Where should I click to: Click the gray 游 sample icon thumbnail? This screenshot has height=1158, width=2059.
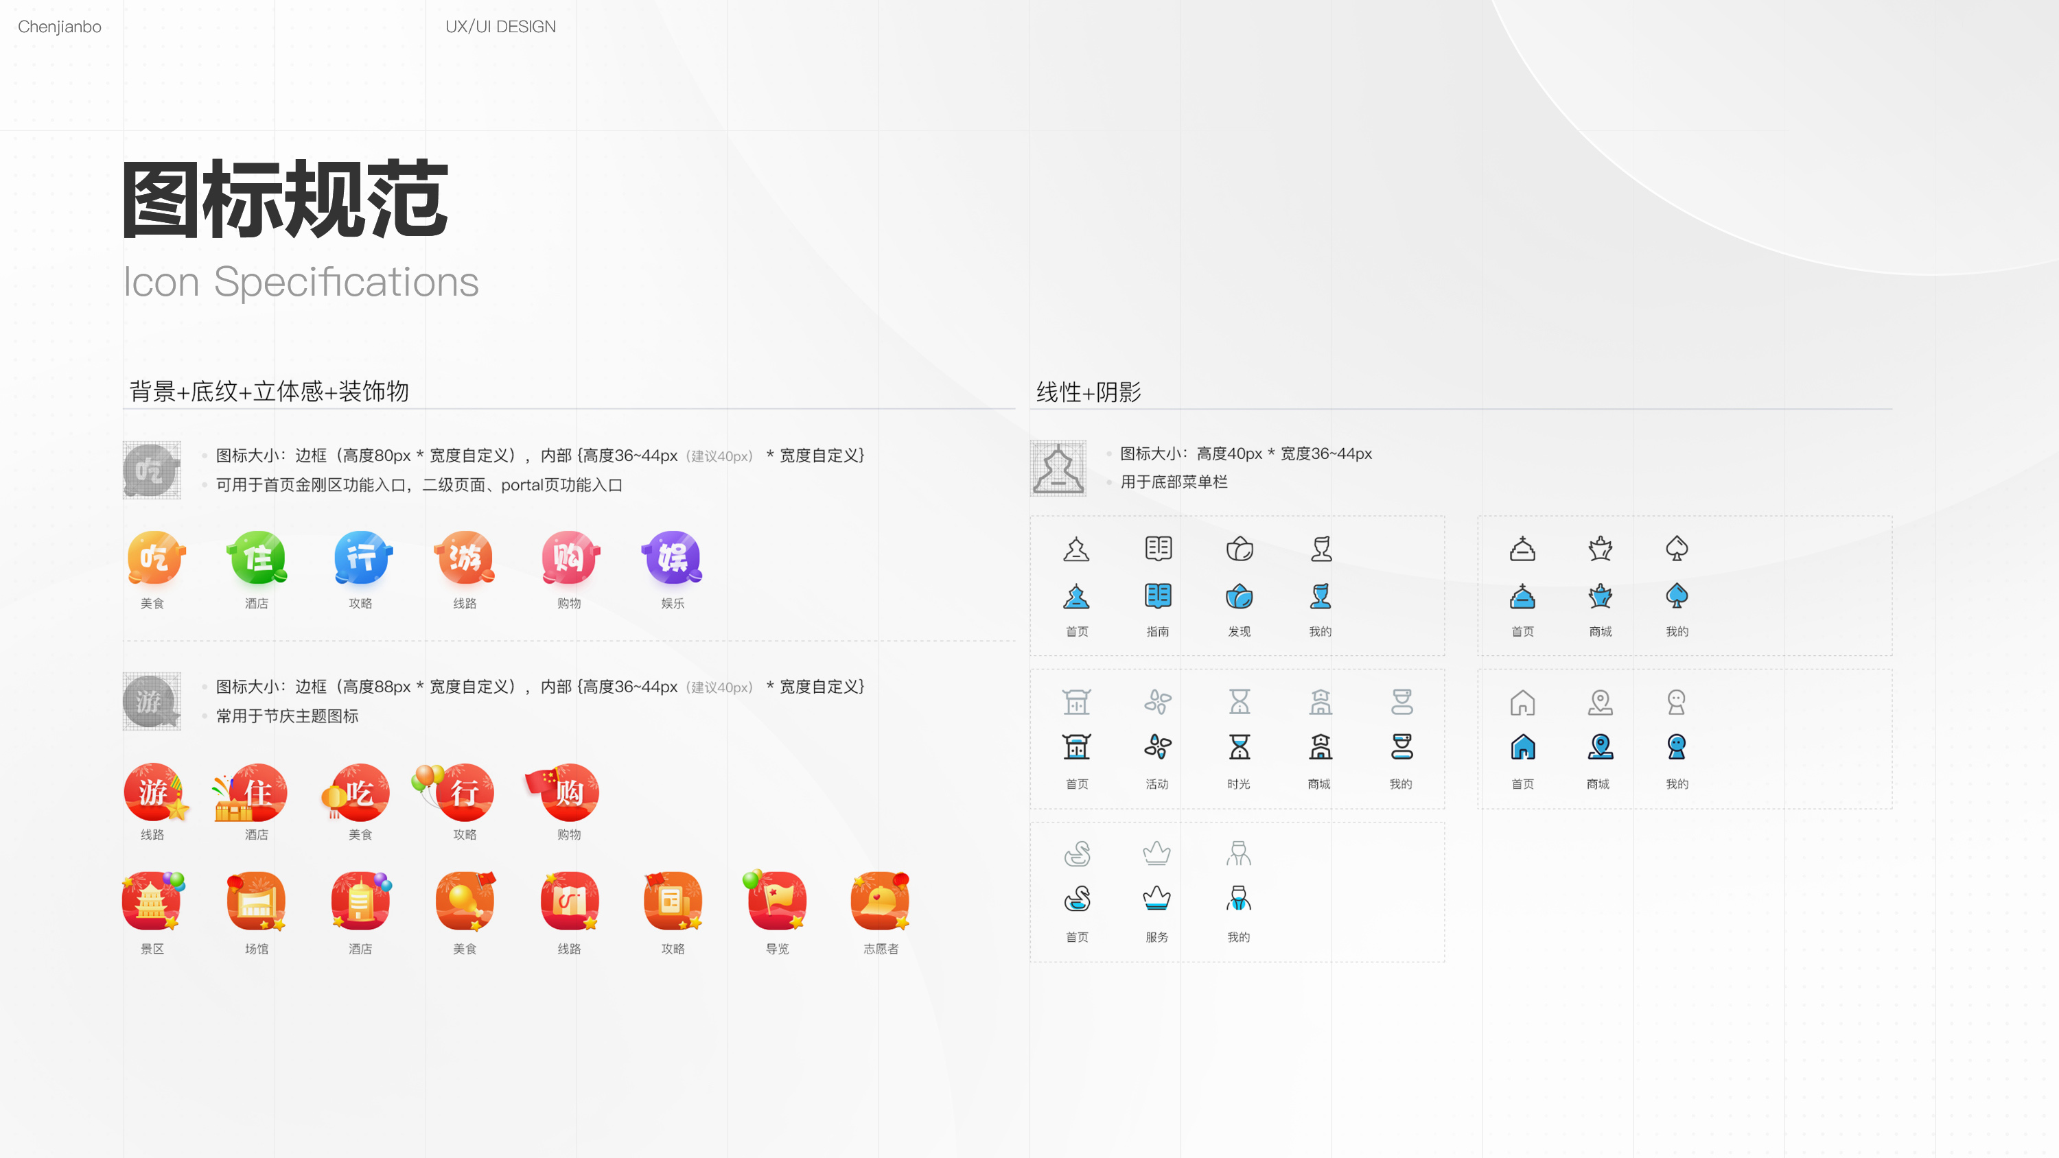tap(151, 702)
